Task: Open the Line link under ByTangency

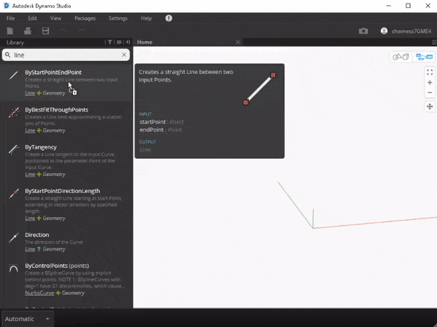Action: (x=30, y=175)
